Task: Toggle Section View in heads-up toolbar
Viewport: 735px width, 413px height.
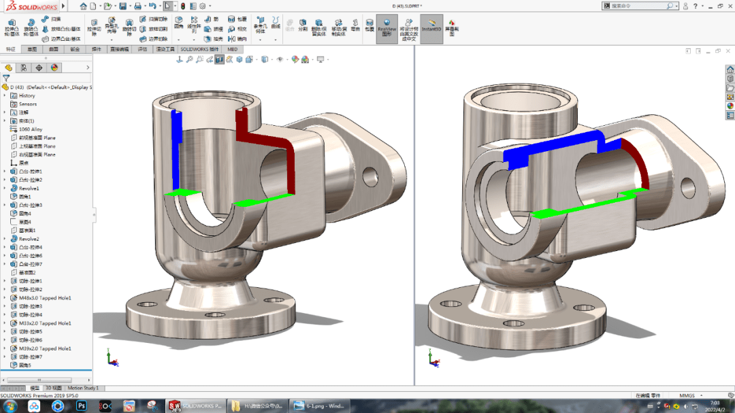Action: 218,59
